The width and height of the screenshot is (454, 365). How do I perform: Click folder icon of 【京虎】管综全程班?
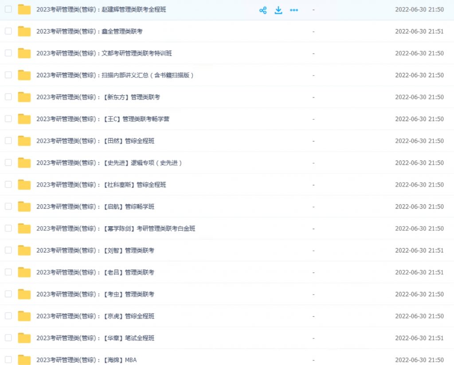coord(24,316)
